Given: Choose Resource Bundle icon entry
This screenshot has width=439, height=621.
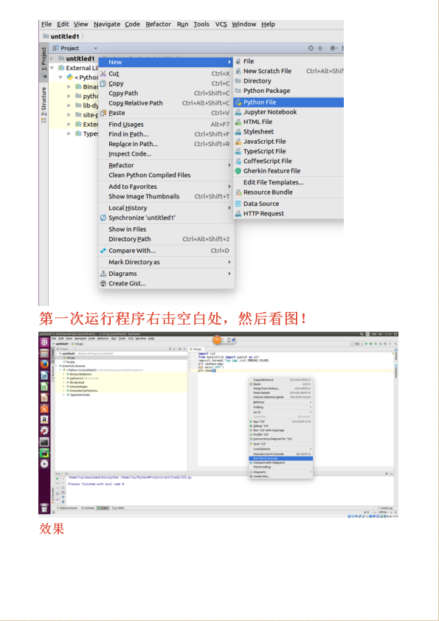Looking at the screenshot, I should click(x=238, y=192).
